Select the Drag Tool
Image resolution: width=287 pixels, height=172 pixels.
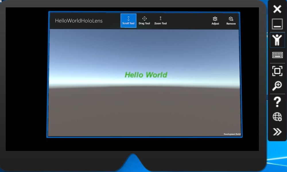pyautogui.click(x=144, y=20)
